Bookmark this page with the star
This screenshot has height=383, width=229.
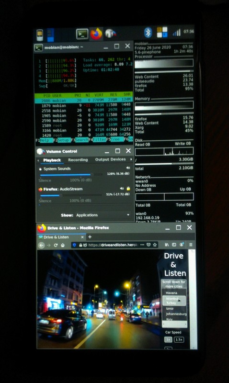pyautogui.click(x=155, y=245)
